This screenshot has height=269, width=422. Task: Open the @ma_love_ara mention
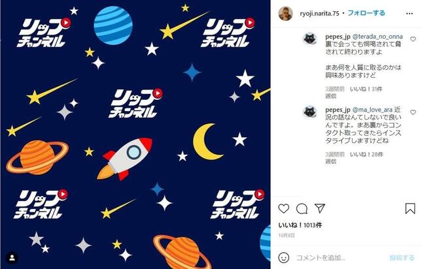(x=372, y=110)
